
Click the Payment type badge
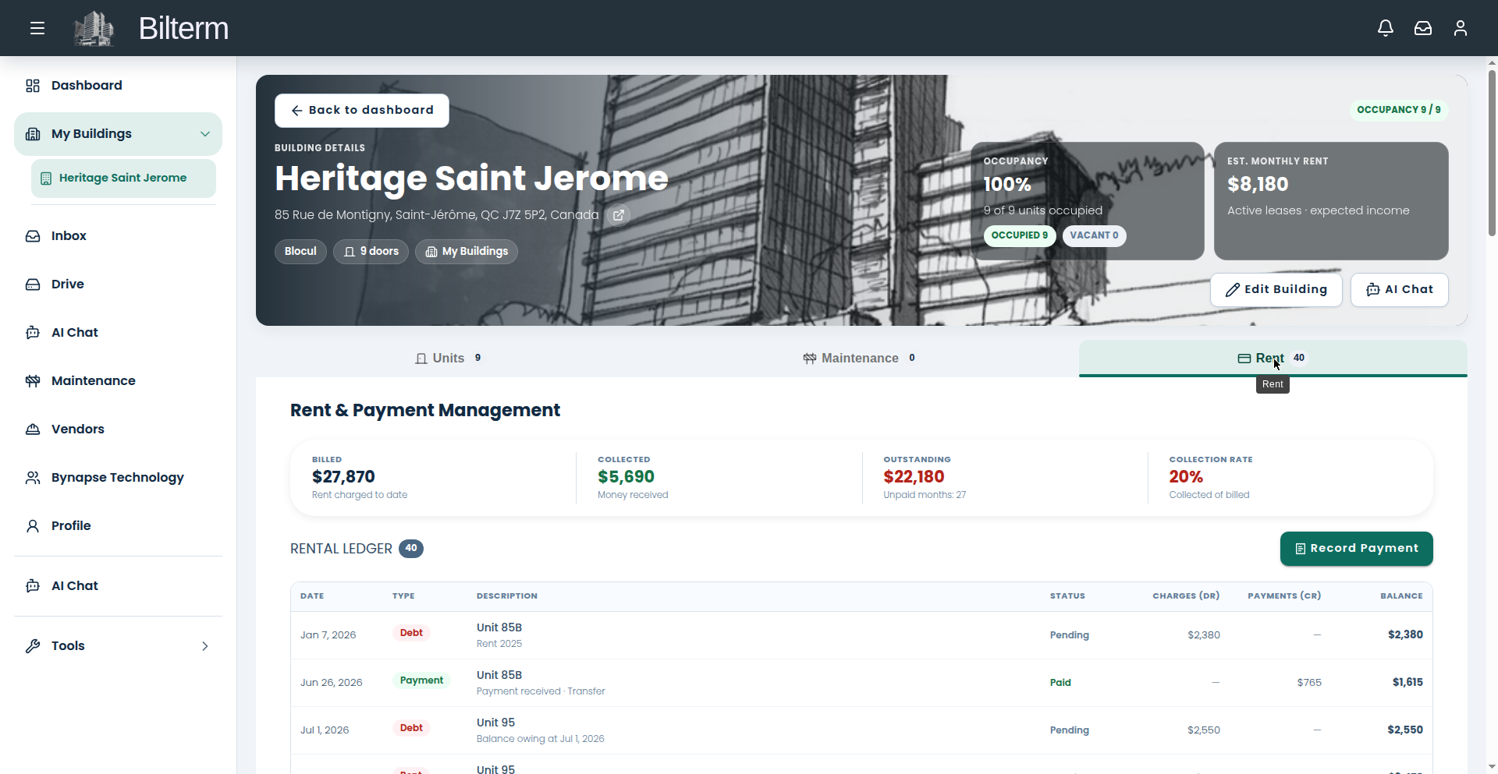point(421,680)
